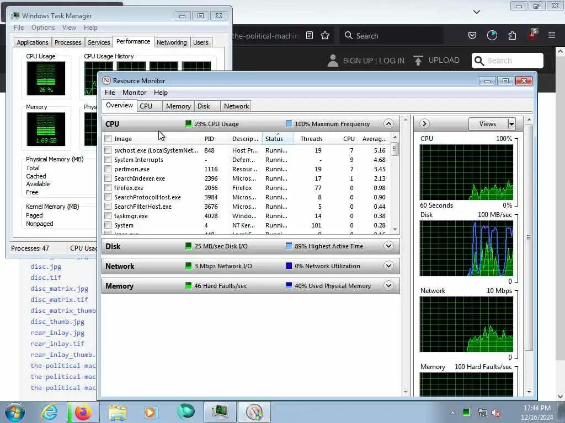This screenshot has width=565, height=423.
Task: Open Task Manager Processes tab
Action: pos(68,42)
